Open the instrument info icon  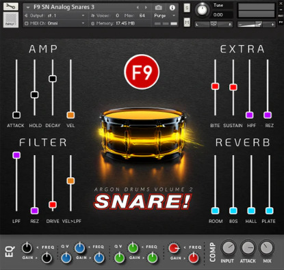(x=172, y=8)
